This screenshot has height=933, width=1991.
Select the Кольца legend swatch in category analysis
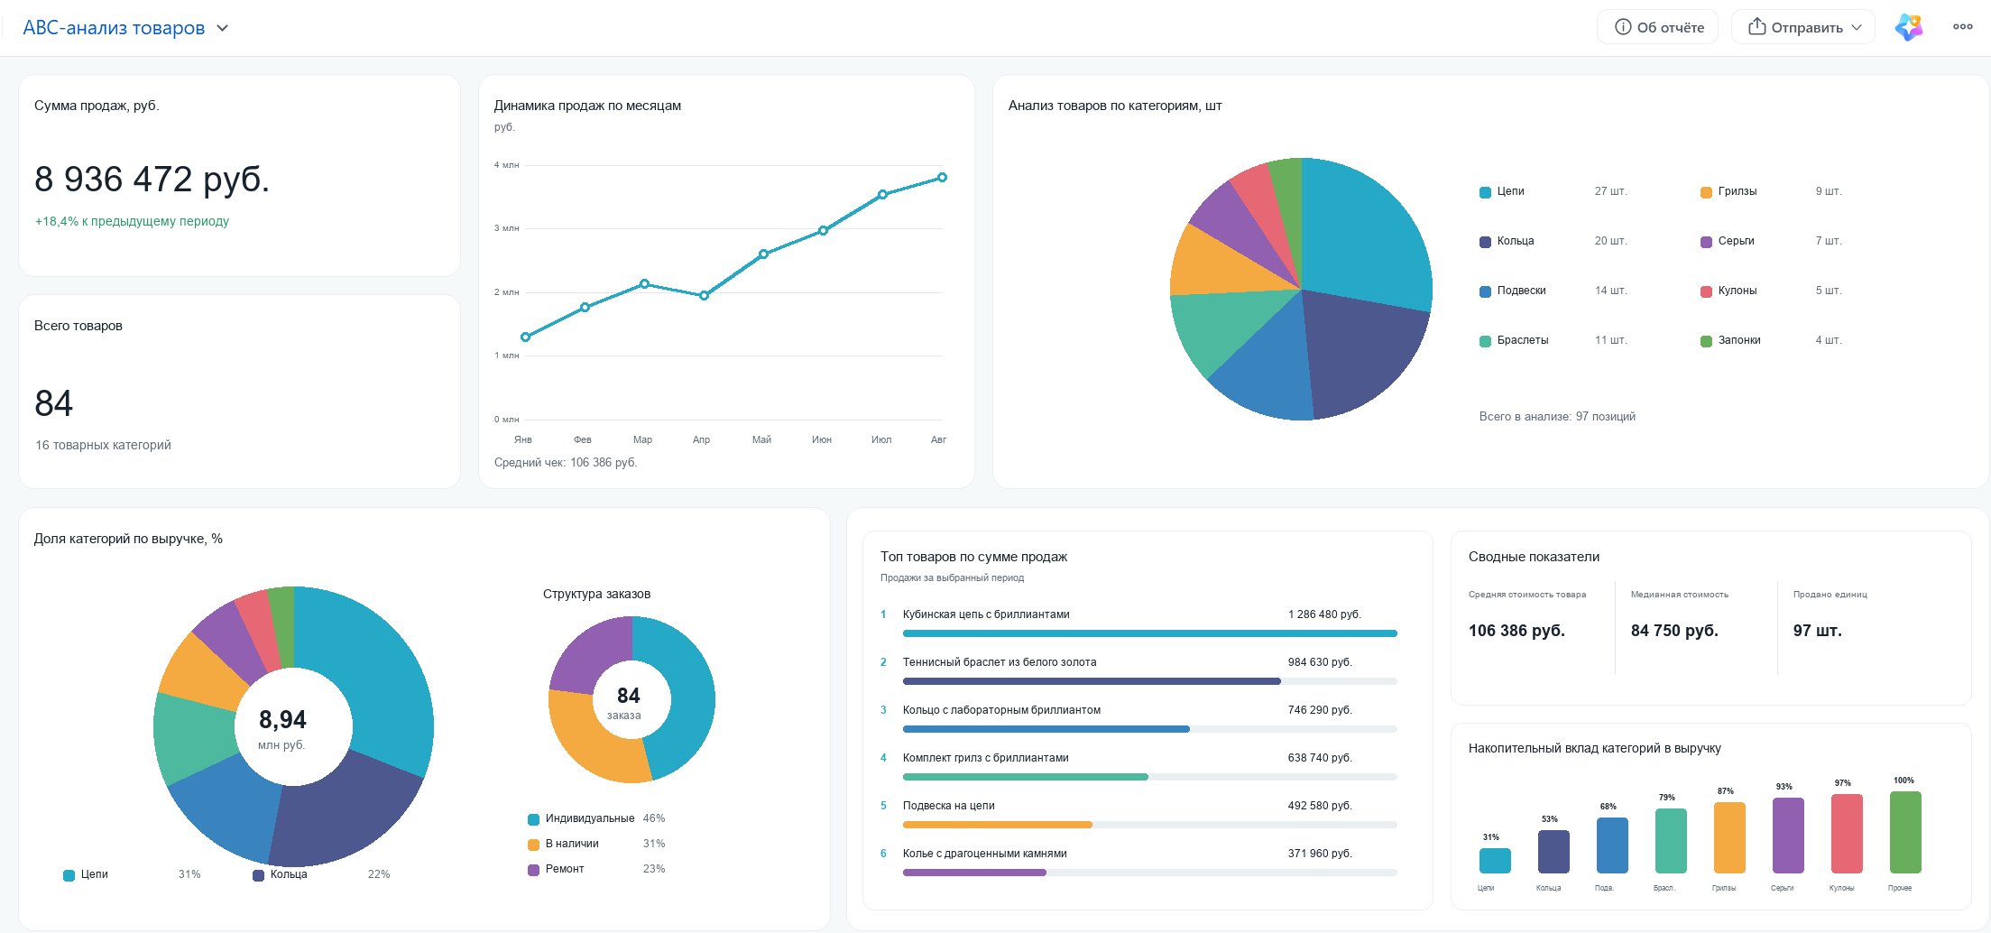pos(1485,242)
